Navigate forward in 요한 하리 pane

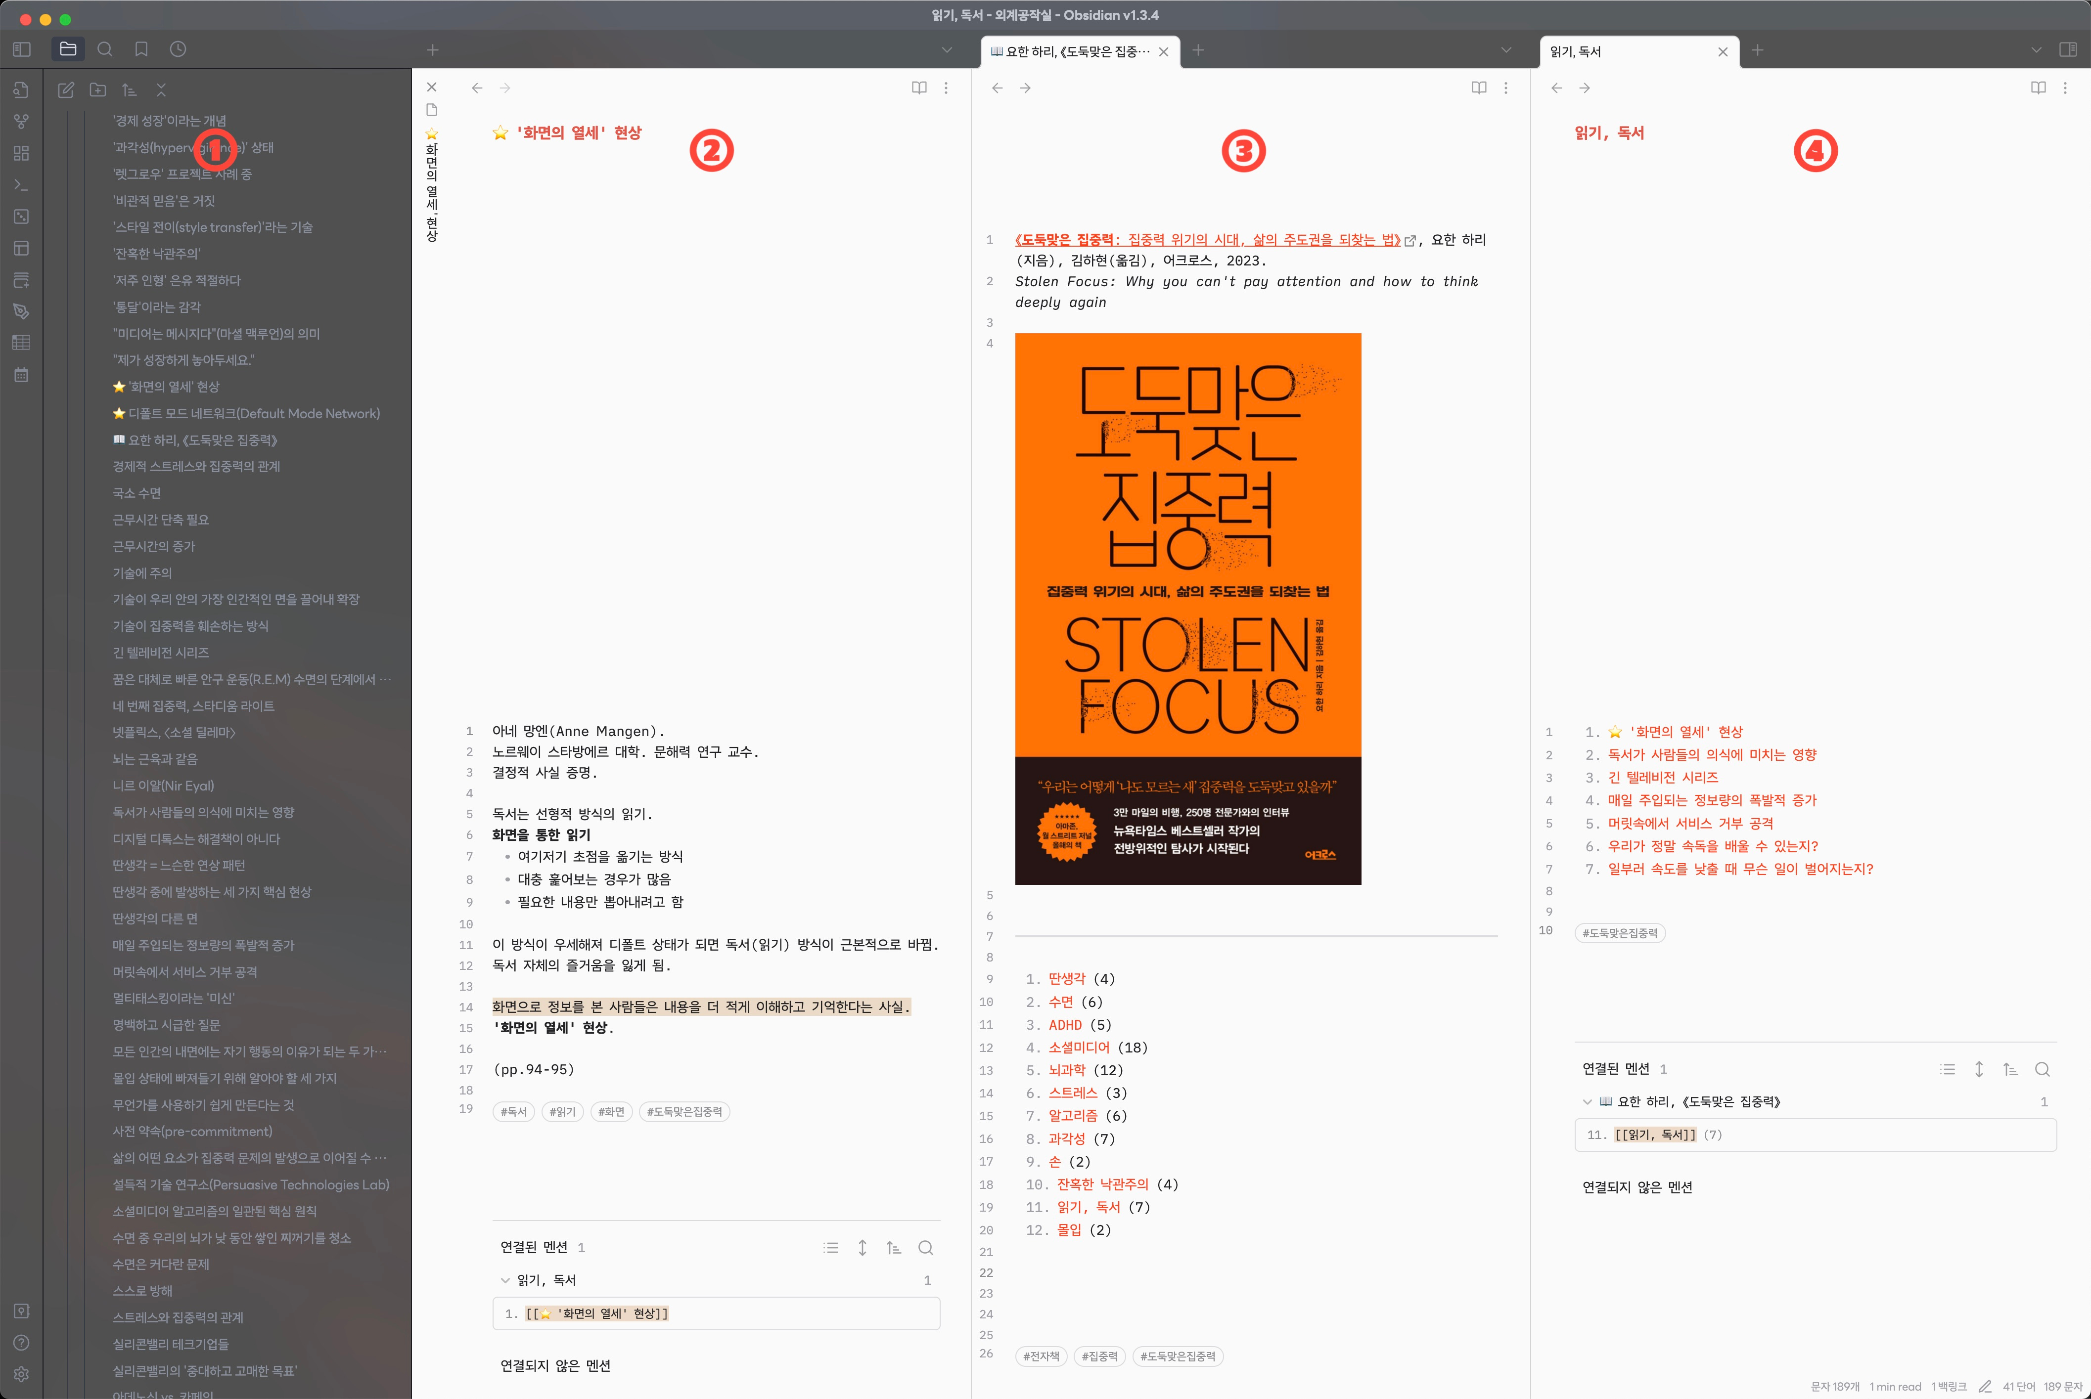(1025, 87)
